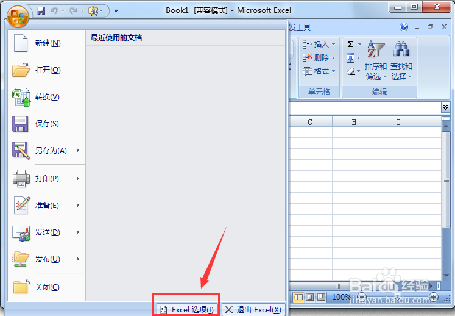Click the 关闭(C) folder icon
Screen dimensions: 455x316
[x=21, y=286]
